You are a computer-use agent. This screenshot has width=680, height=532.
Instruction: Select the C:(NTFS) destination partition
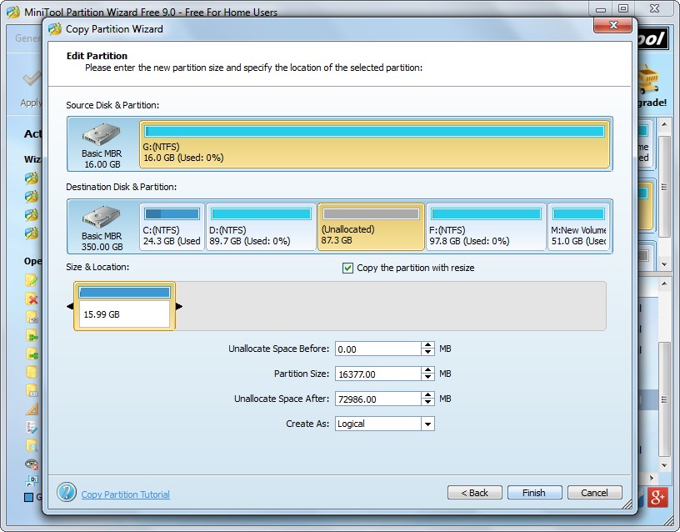point(172,227)
